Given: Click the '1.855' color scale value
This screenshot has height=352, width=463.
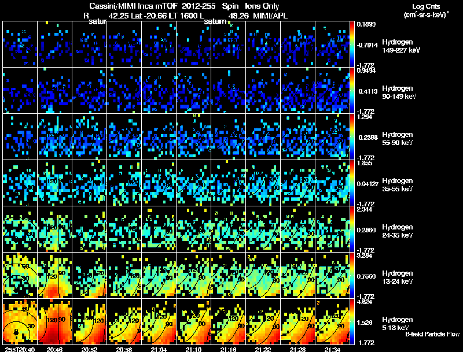Looking at the screenshot, I should pyautogui.click(x=365, y=163).
